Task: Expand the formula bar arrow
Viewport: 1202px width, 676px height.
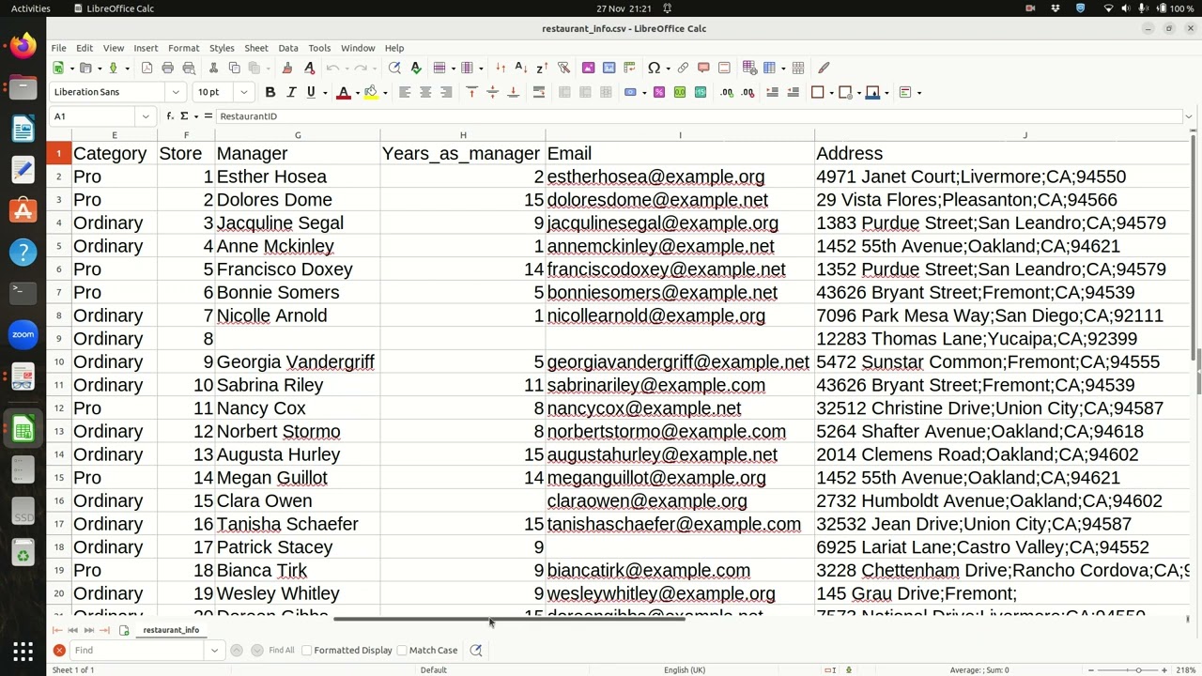Action: click(1189, 116)
